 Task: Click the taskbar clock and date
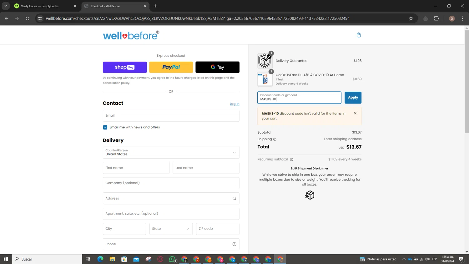click(x=447, y=259)
